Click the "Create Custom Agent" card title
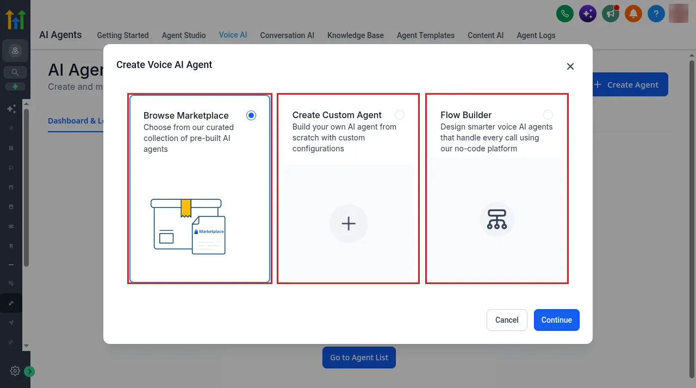696x388 pixels. tap(337, 115)
